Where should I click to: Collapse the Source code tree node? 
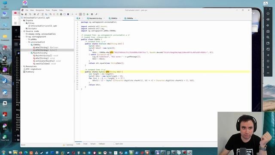22,31
